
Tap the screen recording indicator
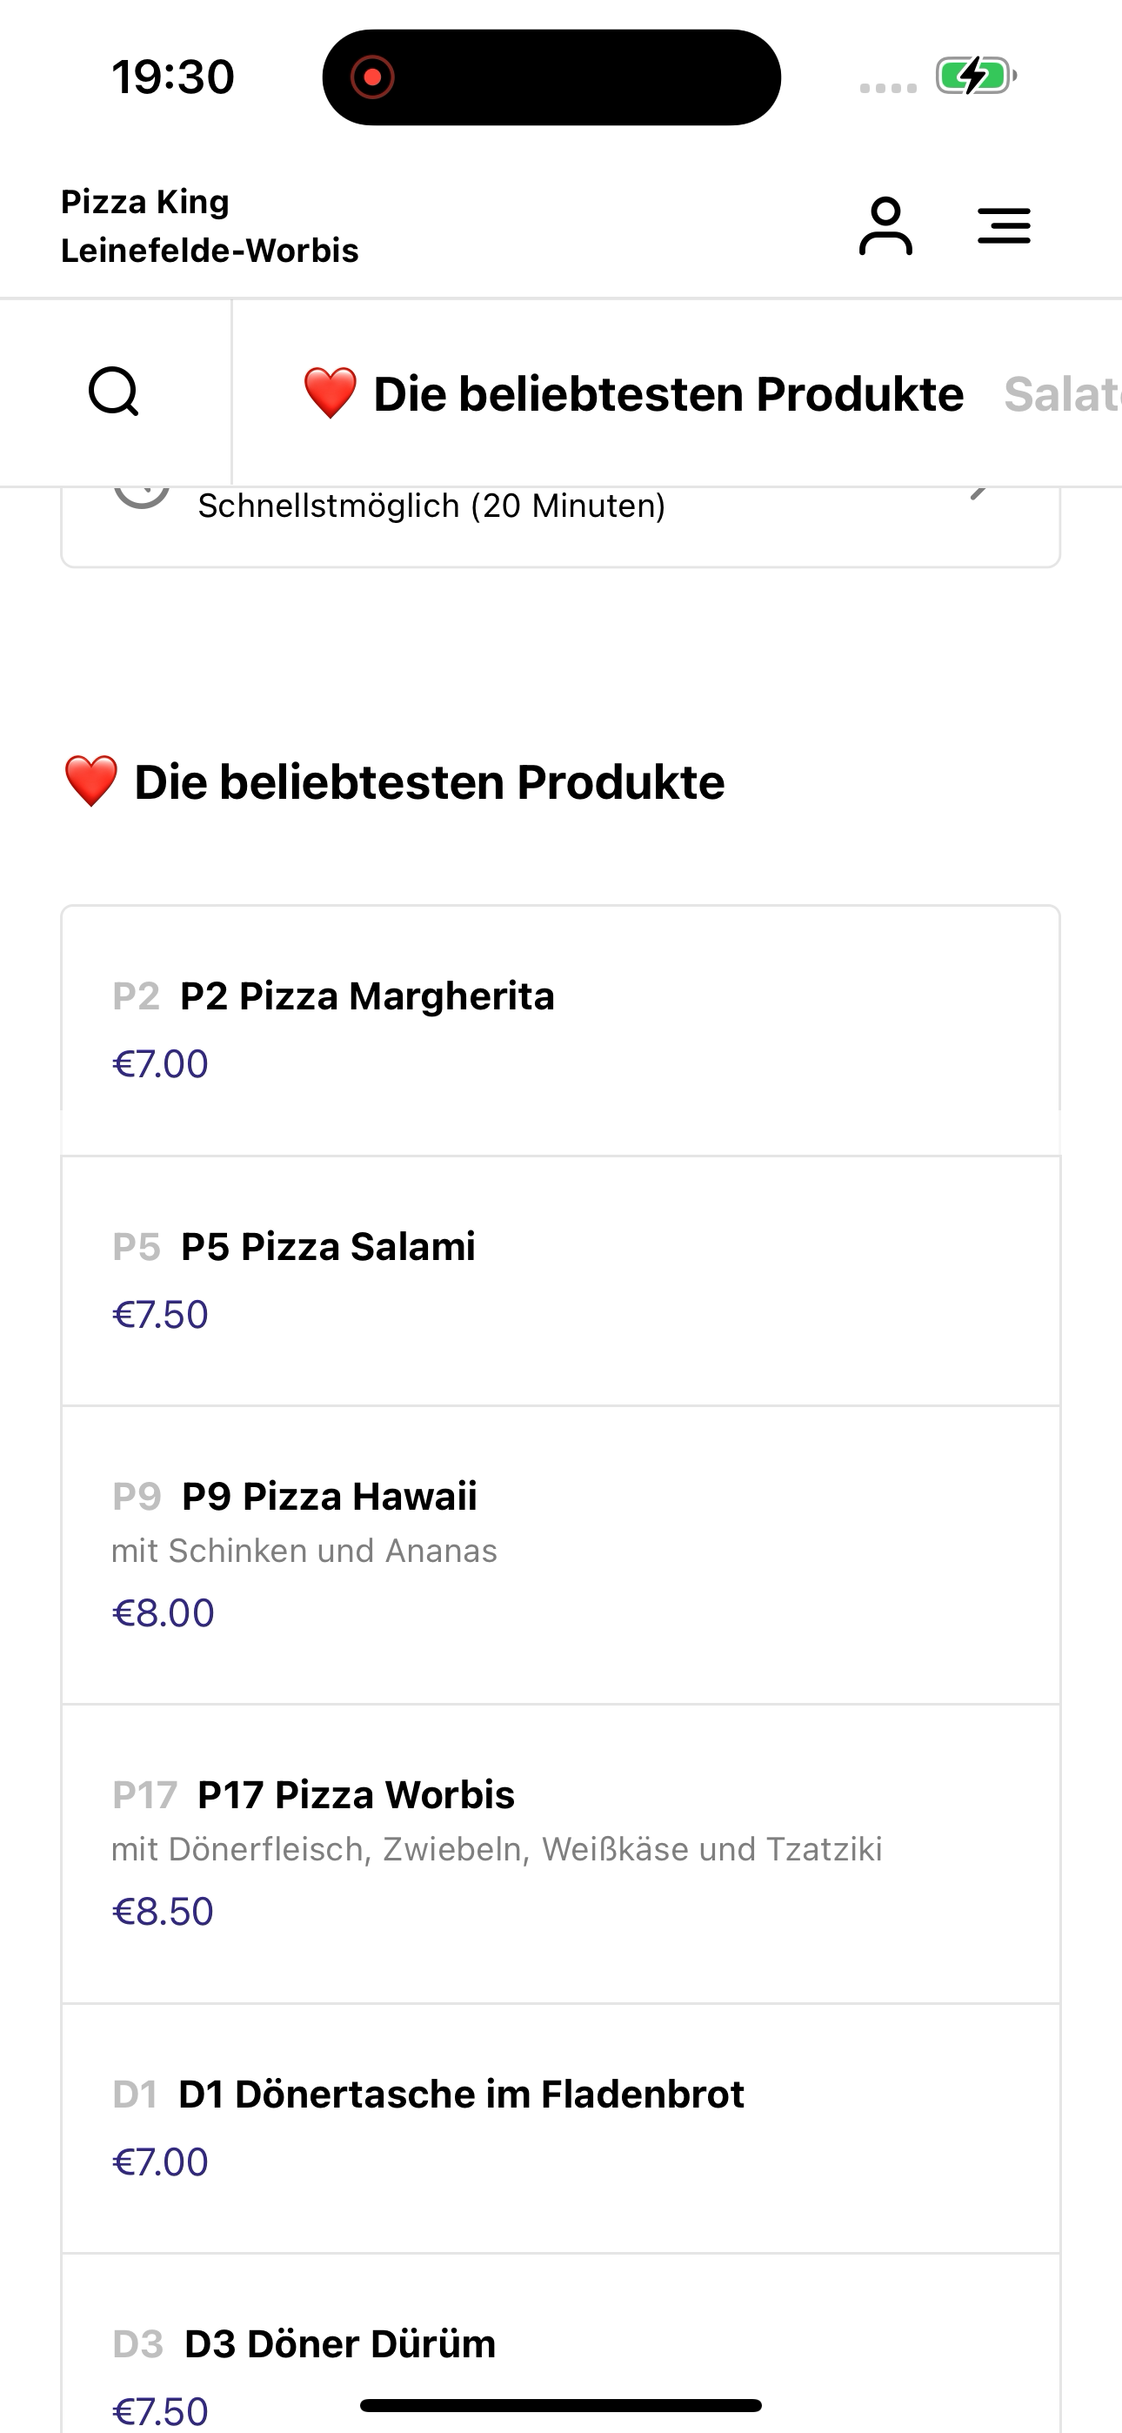[x=372, y=77]
